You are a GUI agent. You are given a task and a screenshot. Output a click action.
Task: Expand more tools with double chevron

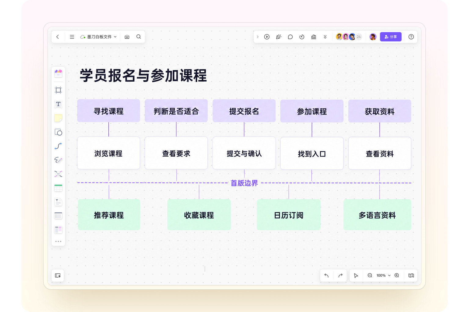(x=325, y=37)
